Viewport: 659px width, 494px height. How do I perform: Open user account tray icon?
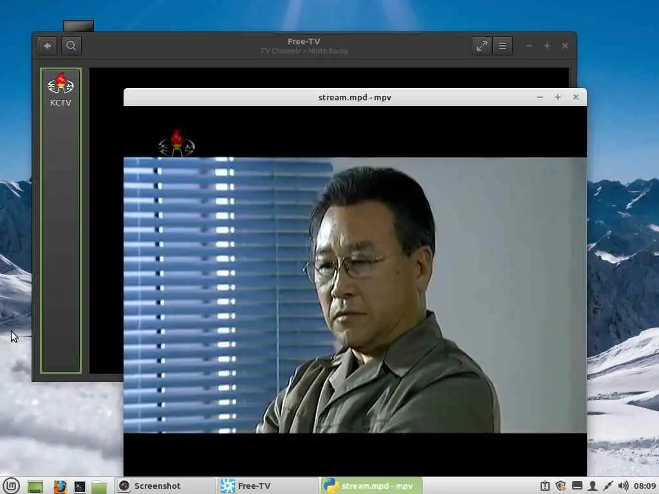pos(593,486)
